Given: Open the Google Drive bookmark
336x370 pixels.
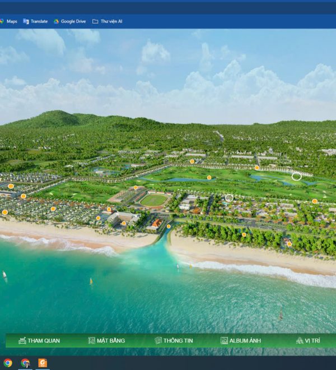Looking at the screenshot, I should pyautogui.click(x=69, y=21).
